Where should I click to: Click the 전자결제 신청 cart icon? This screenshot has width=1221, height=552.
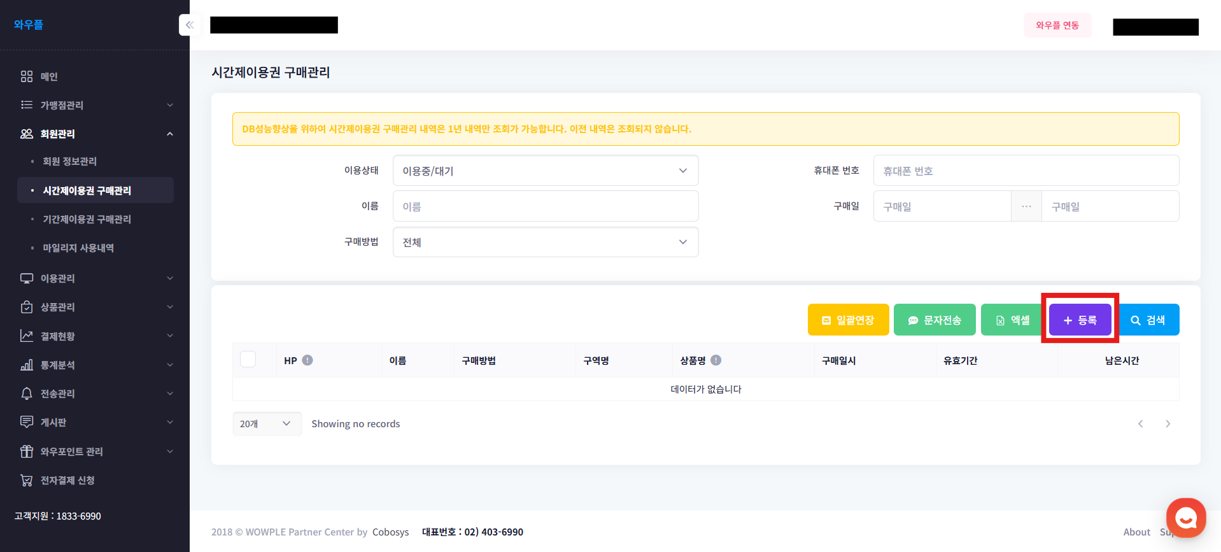click(27, 481)
